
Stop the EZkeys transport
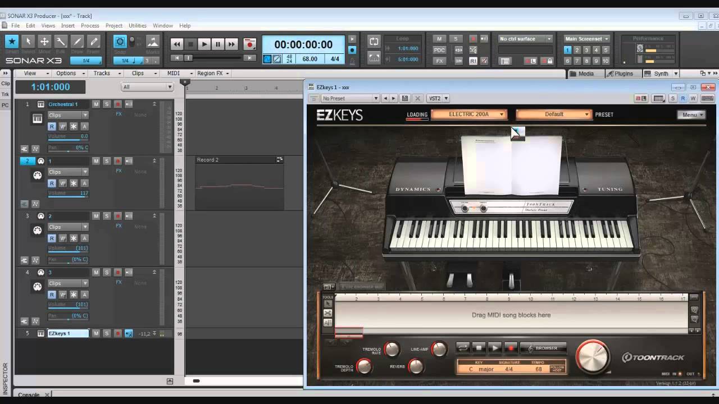(x=479, y=348)
